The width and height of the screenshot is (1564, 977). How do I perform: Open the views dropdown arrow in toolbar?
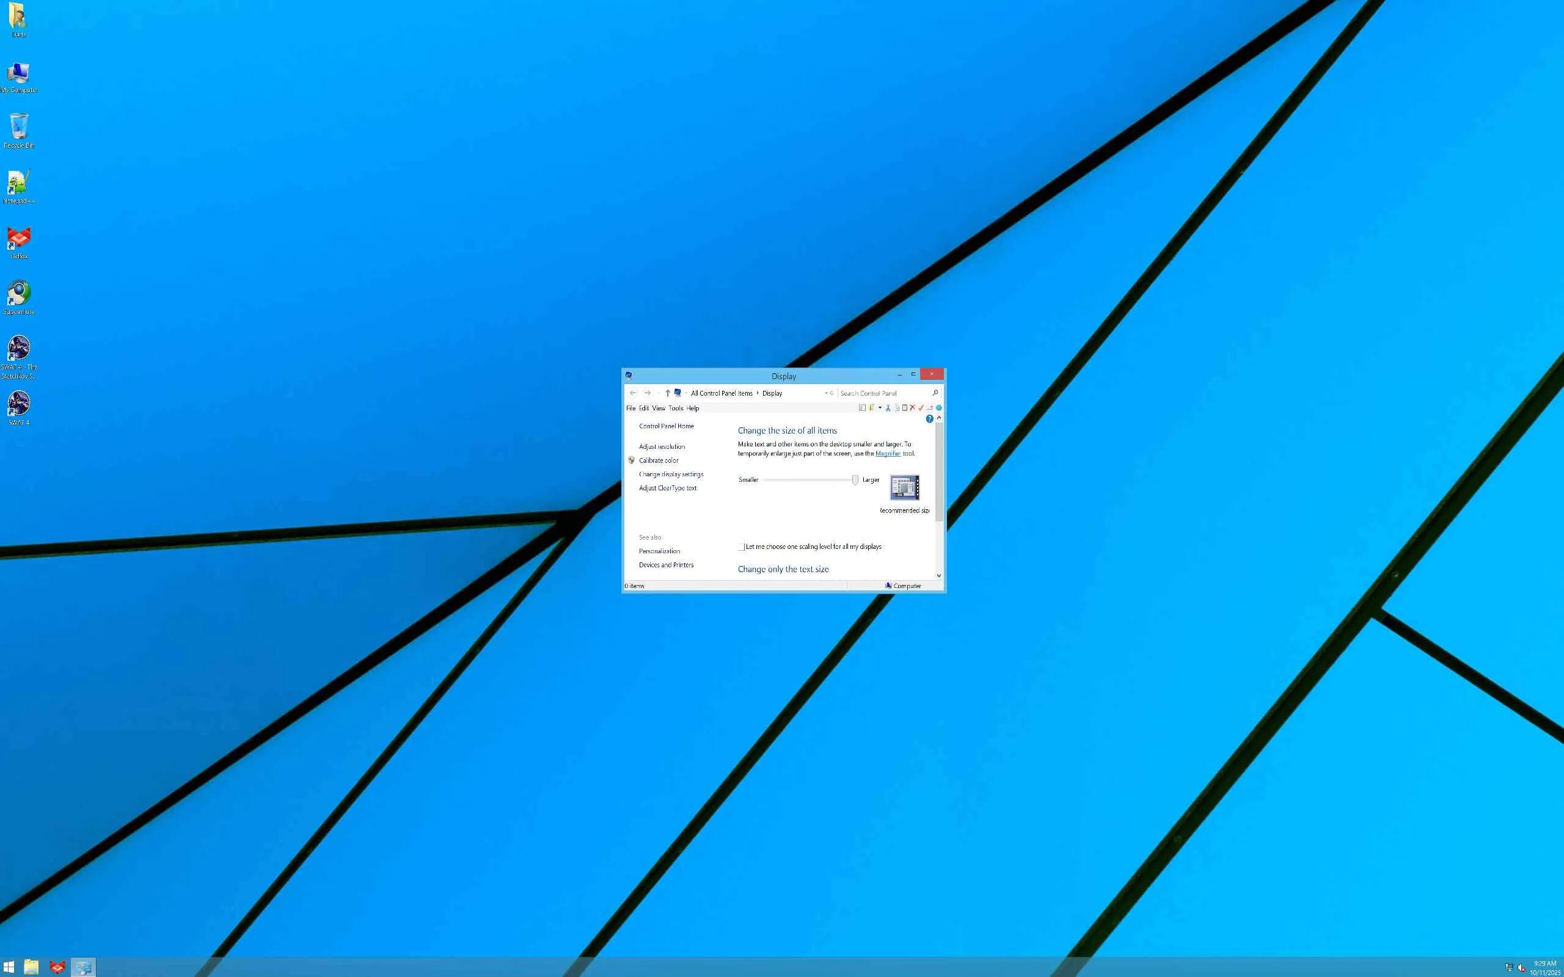(880, 408)
